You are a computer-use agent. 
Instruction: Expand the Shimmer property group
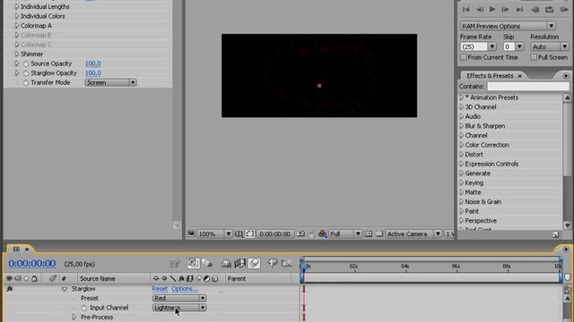tap(16, 54)
